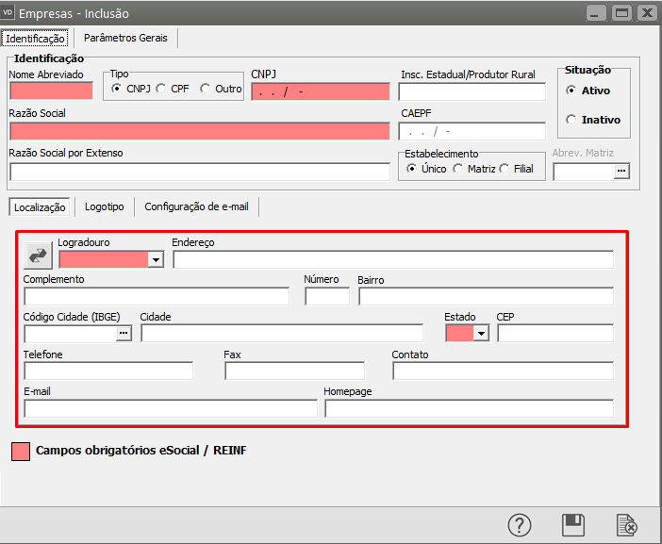This screenshot has height=544, width=662.
Task: Click into the CEP field
Action: (554, 333)
